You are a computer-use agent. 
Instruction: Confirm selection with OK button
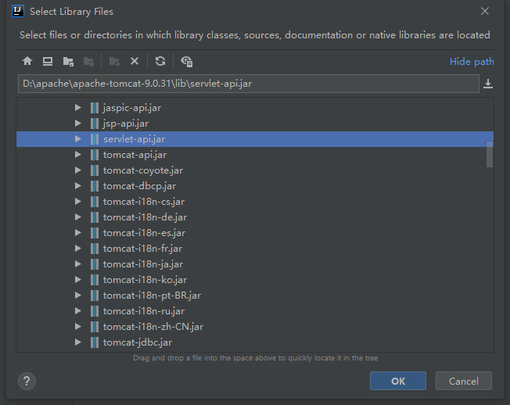398,381
